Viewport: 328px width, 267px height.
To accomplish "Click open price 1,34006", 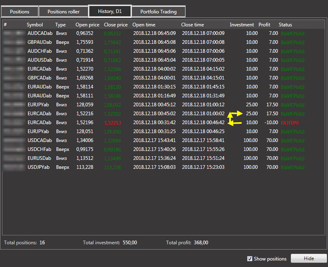I will [85, 140].
